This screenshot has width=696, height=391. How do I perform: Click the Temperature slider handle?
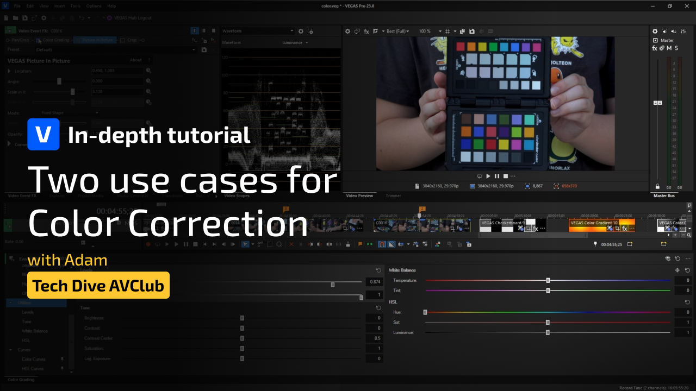pyautogui.click(x=548, y=280)
